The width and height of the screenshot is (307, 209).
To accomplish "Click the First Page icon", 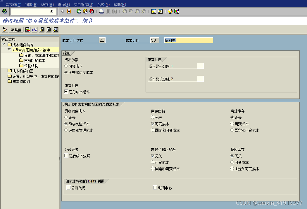I will coord(124,11).
